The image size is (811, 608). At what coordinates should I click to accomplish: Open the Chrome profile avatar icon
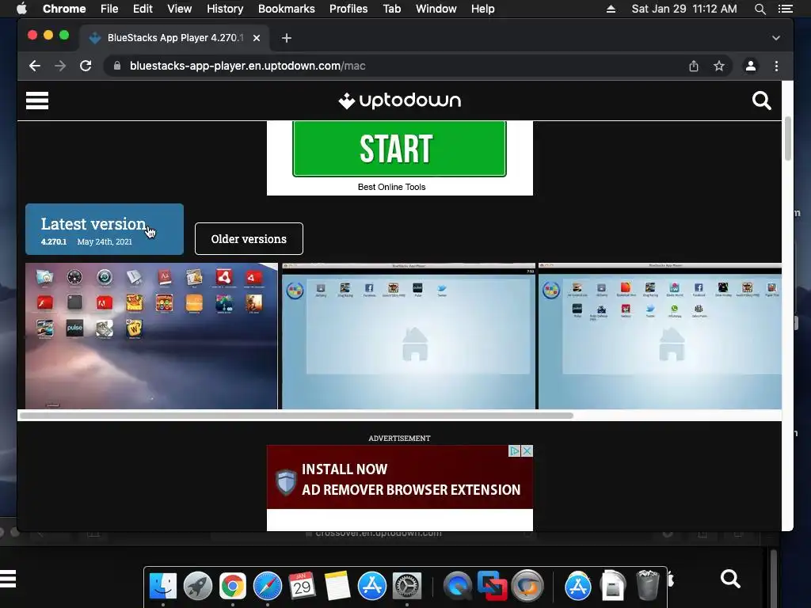751,66
